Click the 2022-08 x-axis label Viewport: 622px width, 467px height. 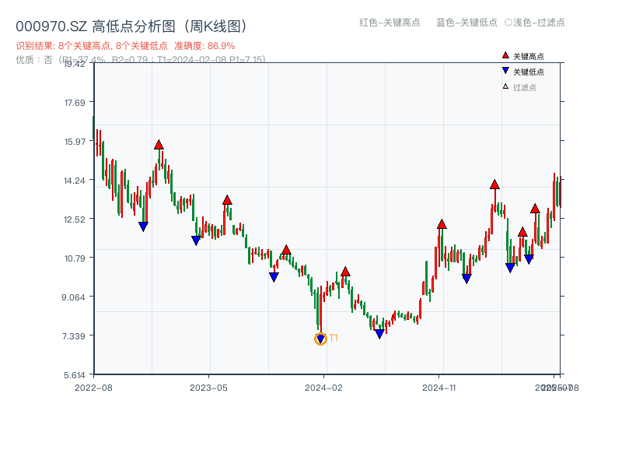click(x=93, y=388)
